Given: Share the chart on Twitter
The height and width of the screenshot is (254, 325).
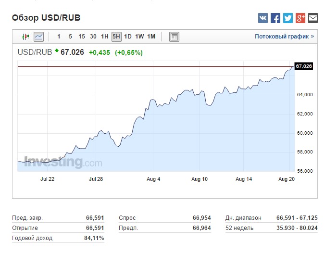Looking at the screenshot, I should tap(288, 18).
